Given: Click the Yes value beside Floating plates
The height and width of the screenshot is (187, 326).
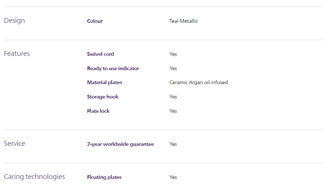Looking at the screenshot, I should 173,177.
